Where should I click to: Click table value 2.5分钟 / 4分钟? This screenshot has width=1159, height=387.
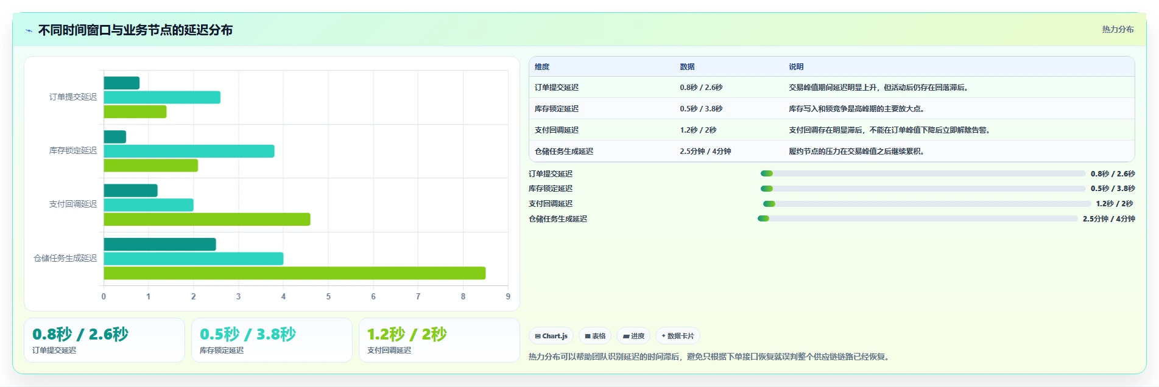click(705, 152)
